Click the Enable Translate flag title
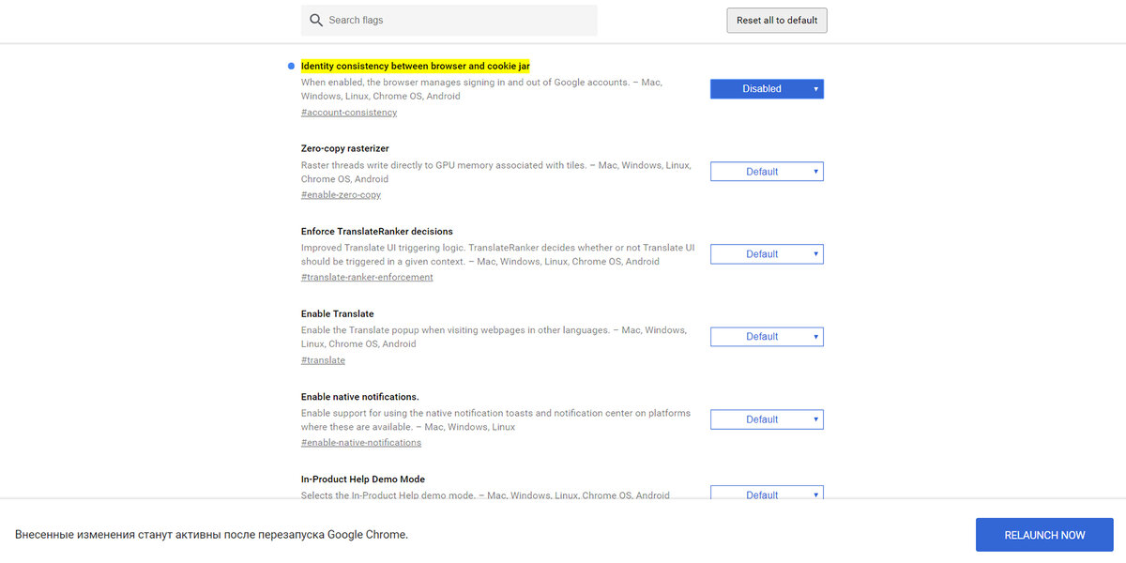Viewport: 1126px width, 563px height. (x=338, y=313)
